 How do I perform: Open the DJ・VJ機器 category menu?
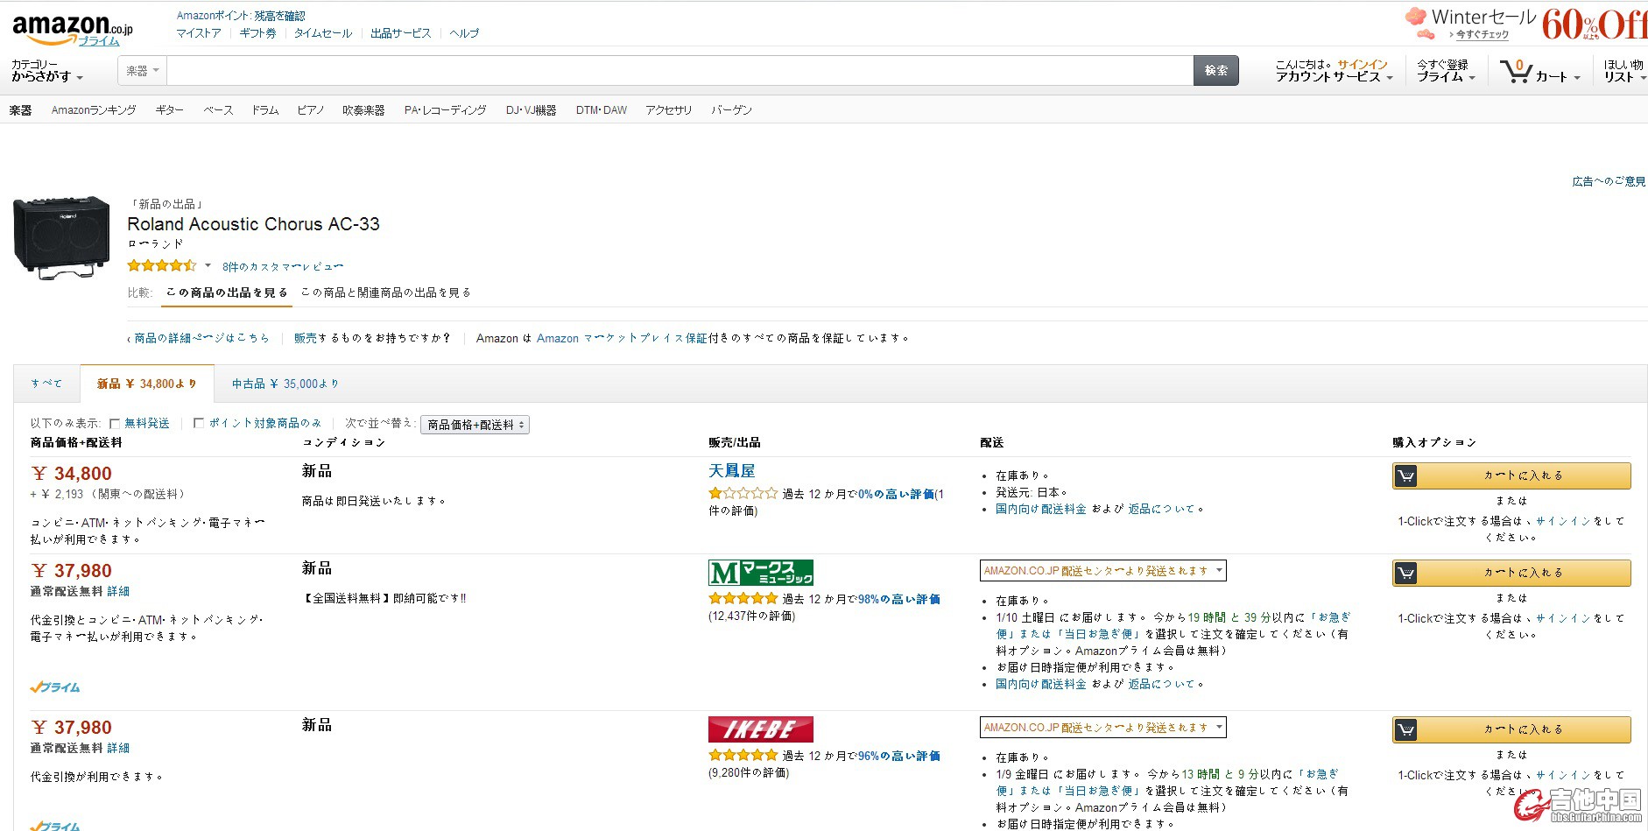531,110
